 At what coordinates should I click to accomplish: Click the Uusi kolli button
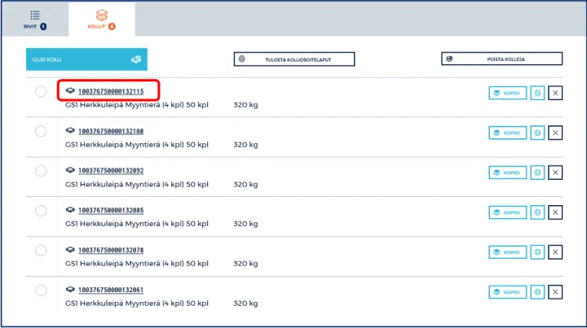(x=86, y=59)
